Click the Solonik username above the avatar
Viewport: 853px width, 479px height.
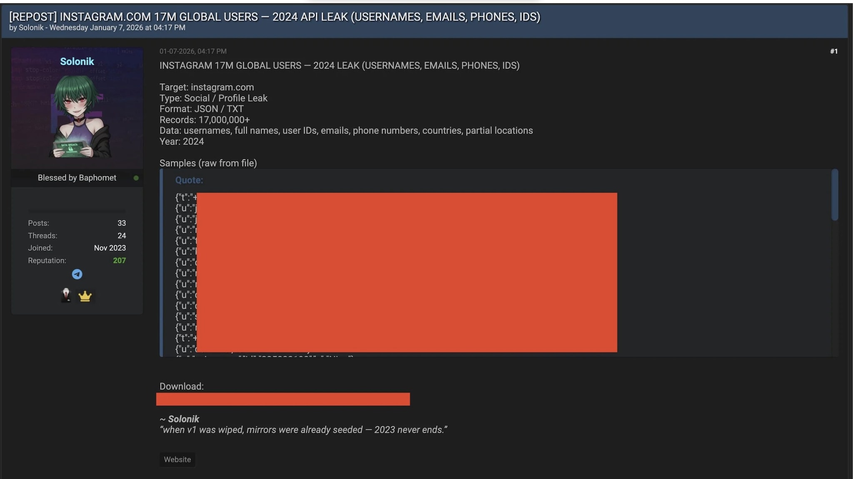click(x=77, y=61)
